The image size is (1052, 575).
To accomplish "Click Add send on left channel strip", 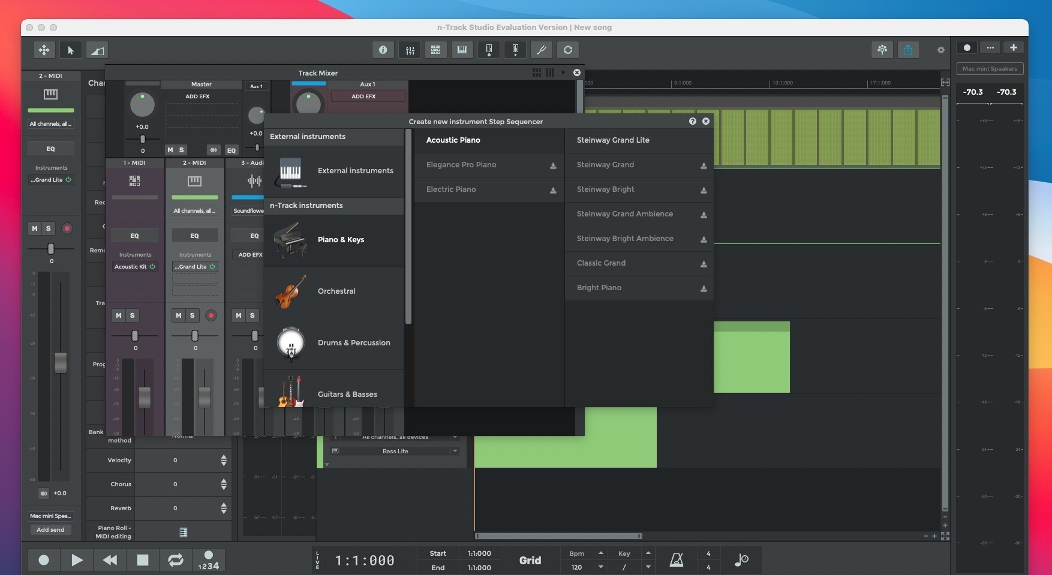I will pyautogui.click(x=50, y=529).
